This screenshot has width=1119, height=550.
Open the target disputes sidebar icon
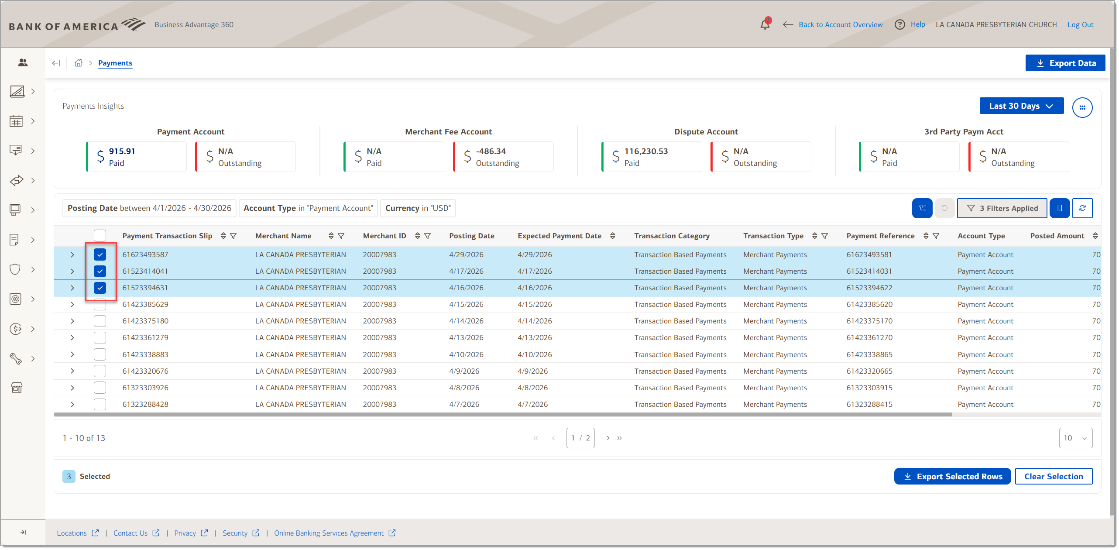(15, 299)
